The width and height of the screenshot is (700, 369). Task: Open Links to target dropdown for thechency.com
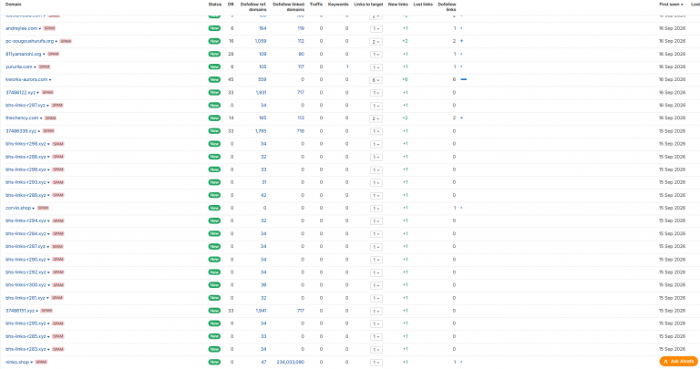pos(376,118)
